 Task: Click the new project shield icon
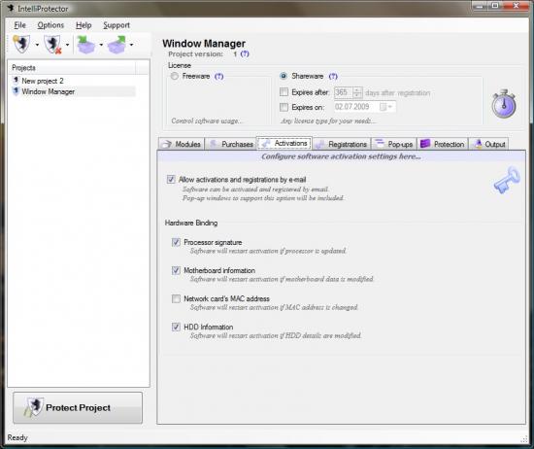point(21,44)
